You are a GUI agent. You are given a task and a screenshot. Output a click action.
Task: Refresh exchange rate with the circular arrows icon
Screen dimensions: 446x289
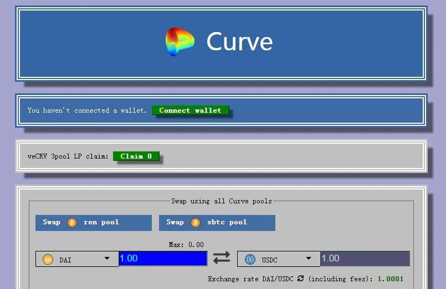(x=301, y=279)
